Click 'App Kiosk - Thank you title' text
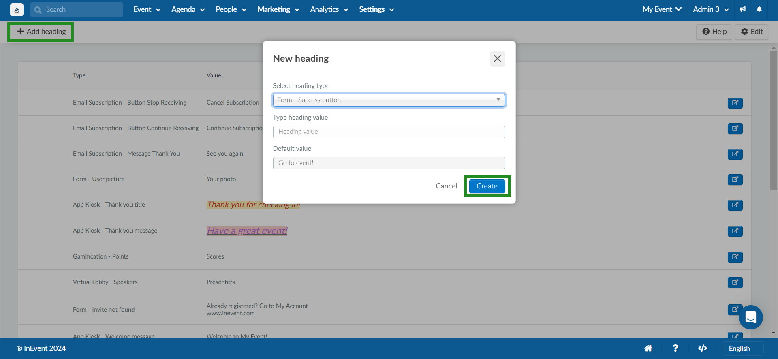778x359 pixels. tap(109, 205)
